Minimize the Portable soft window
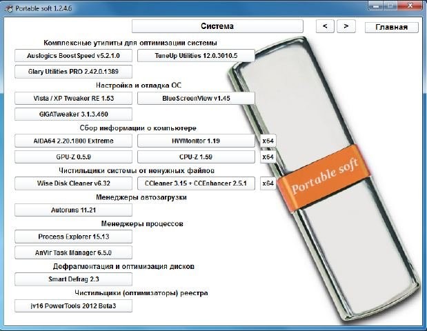Viewport: 427px width, 331px height. (x=376, y=6)
